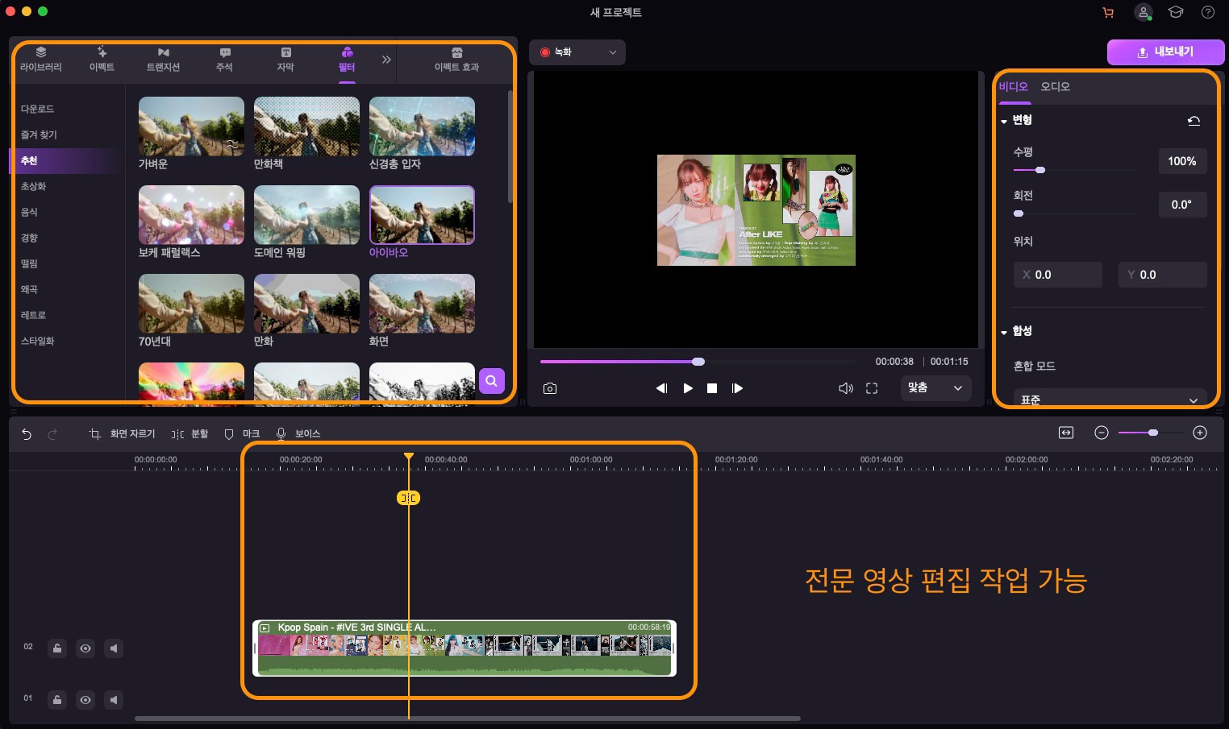Open the user account icon

pos(1144,12)
